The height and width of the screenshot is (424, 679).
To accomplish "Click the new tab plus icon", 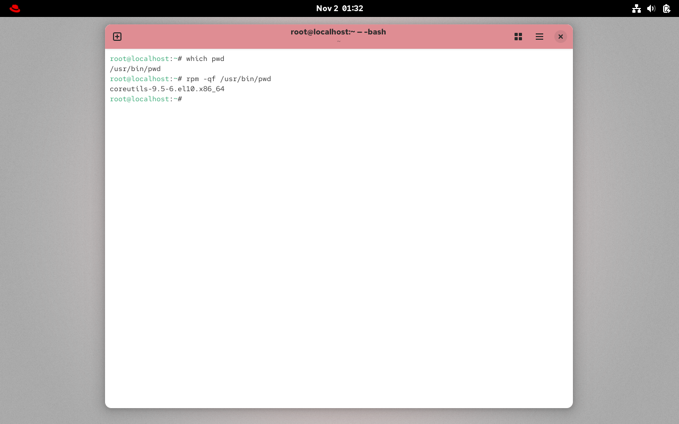I will [117, 37].
